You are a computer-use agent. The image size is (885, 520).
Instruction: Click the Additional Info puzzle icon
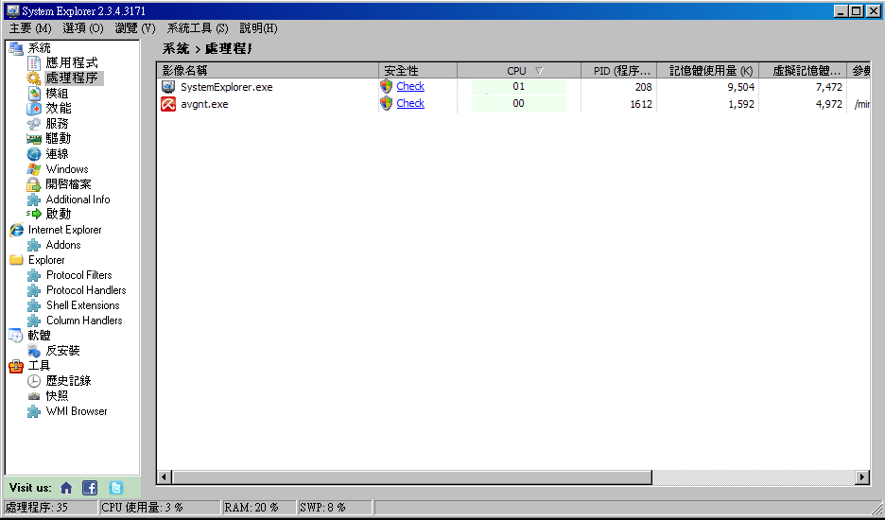(34, 199)
